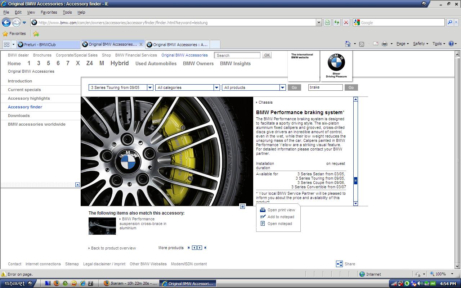
Task: Click Open notepad icon
Action: coord(263,224)
